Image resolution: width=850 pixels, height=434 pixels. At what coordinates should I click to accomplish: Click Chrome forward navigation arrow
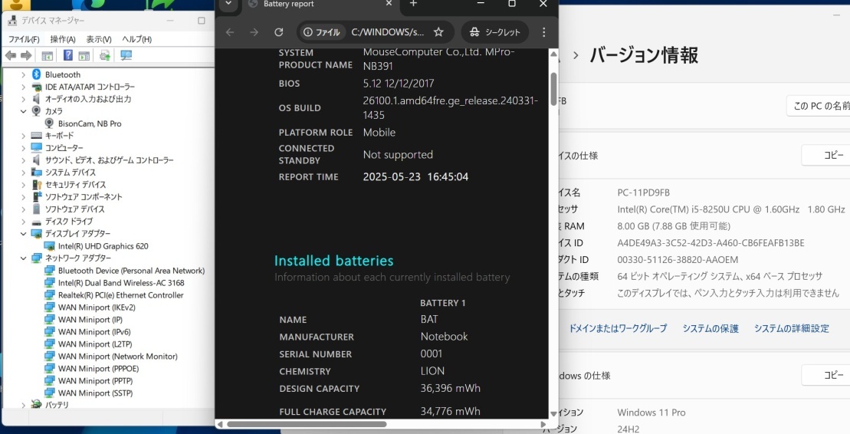(254, 32)
